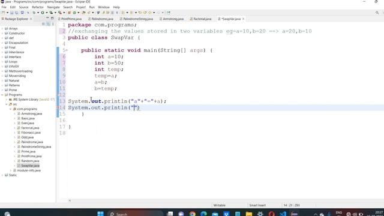
Task: Click the Debug bug icon in toolbar
Action: point(34,13)
